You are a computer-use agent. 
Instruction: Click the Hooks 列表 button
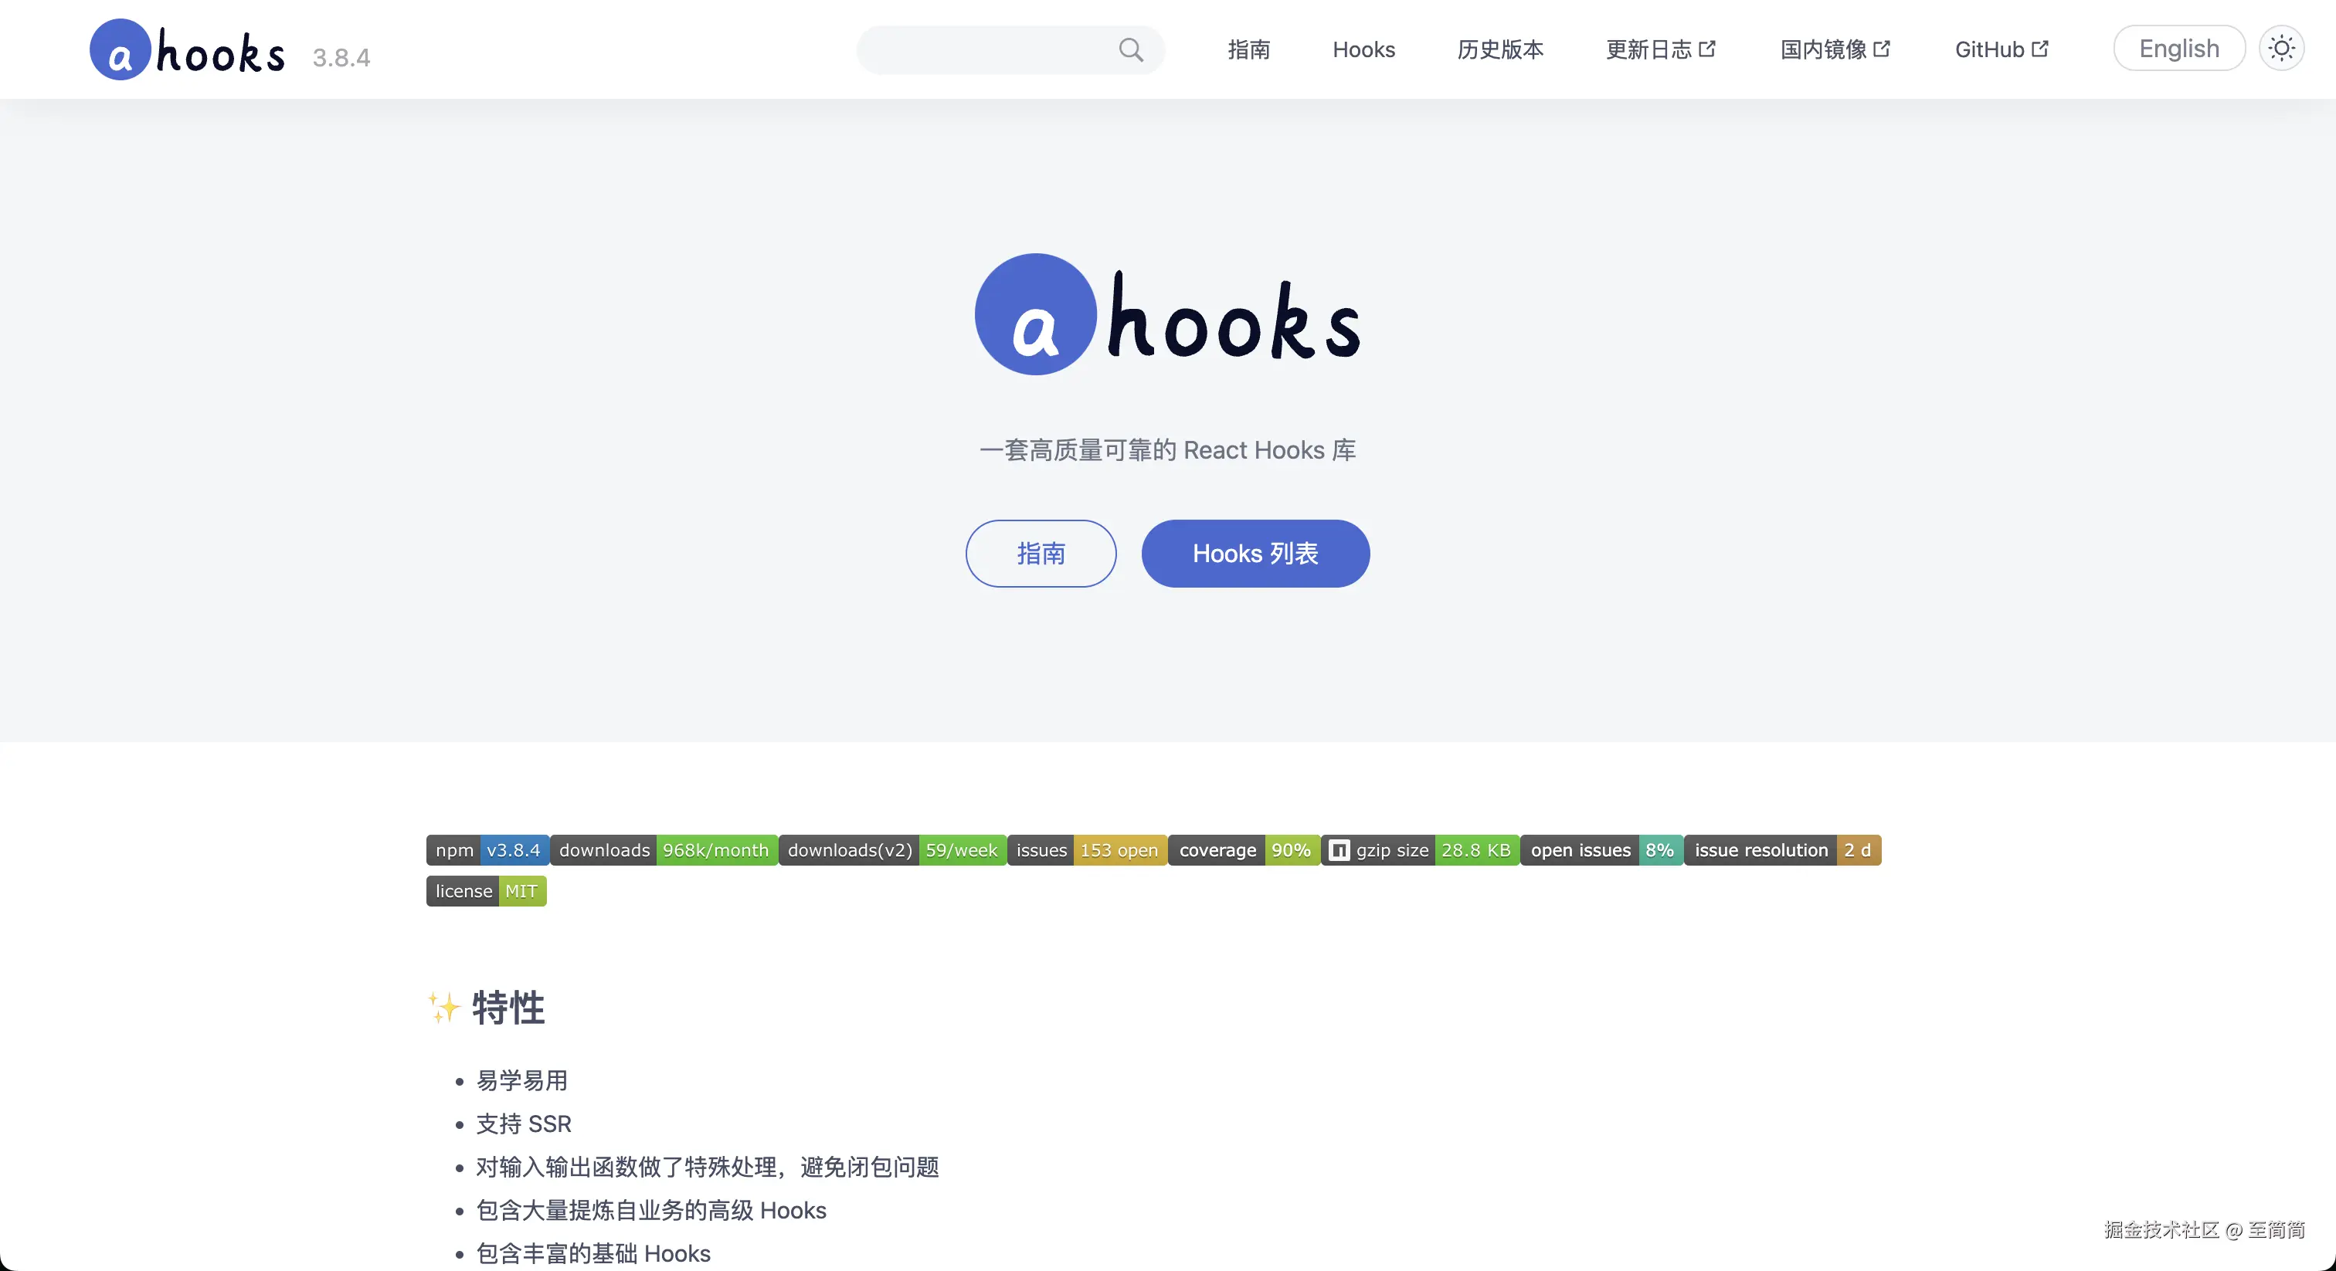1255,554
